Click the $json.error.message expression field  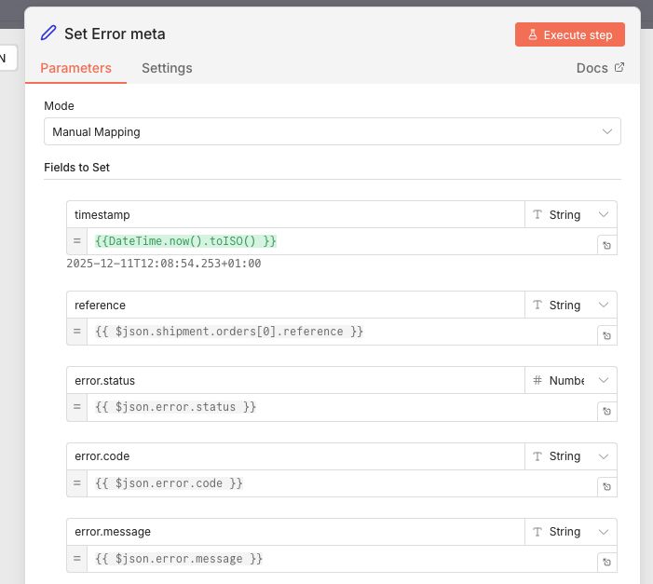(x=340, y=559)
